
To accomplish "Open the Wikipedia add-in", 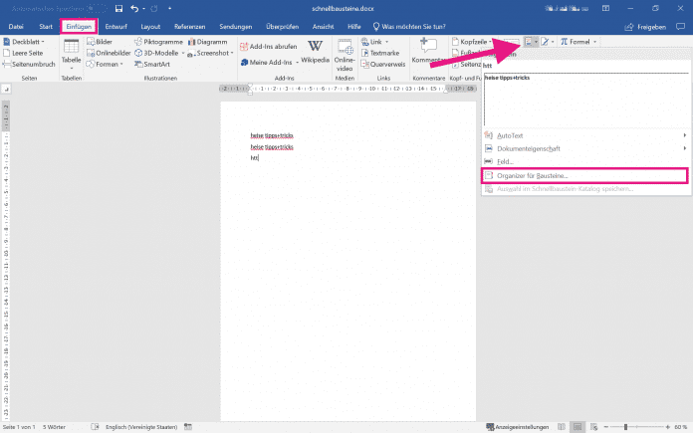I will [x=315, y=52].
